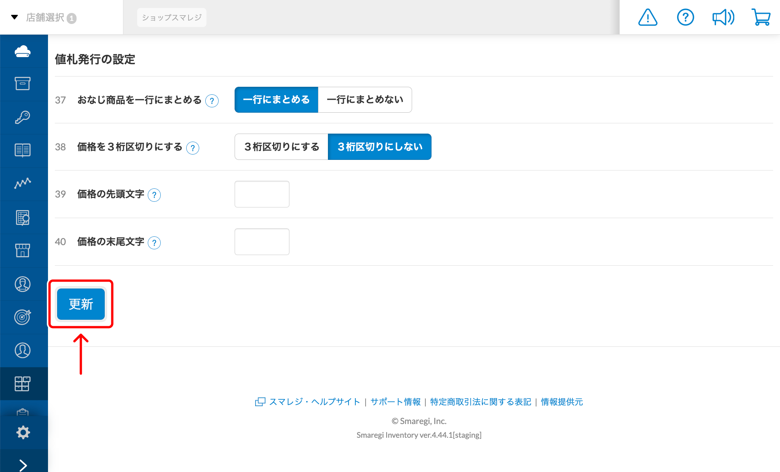Open the 店舗選択 store selector dropdown

click(x=45, y=17)
